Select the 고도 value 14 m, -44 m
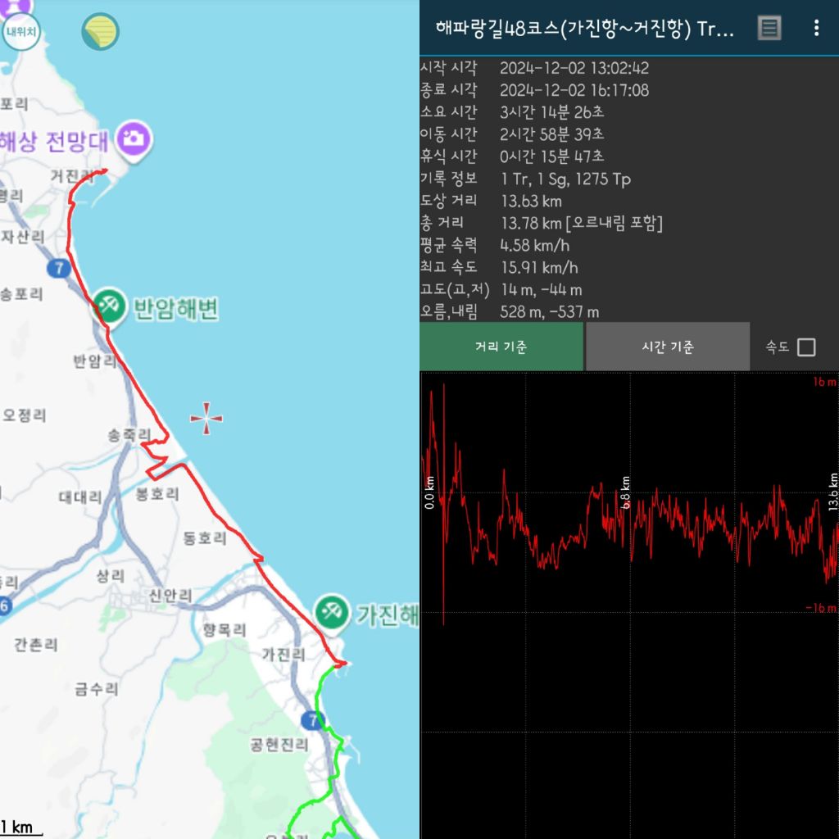The image size is (839, 839). pos(542,290)
